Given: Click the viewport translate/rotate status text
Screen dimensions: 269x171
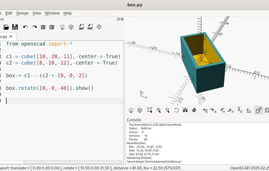Looking at the screenshot, I should [90, 168].
